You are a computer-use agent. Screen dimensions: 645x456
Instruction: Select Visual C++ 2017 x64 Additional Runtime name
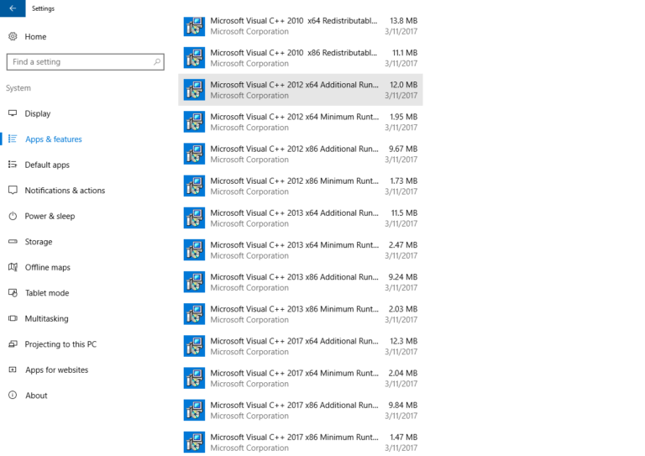pyautogui.click(x=295, y=341)
